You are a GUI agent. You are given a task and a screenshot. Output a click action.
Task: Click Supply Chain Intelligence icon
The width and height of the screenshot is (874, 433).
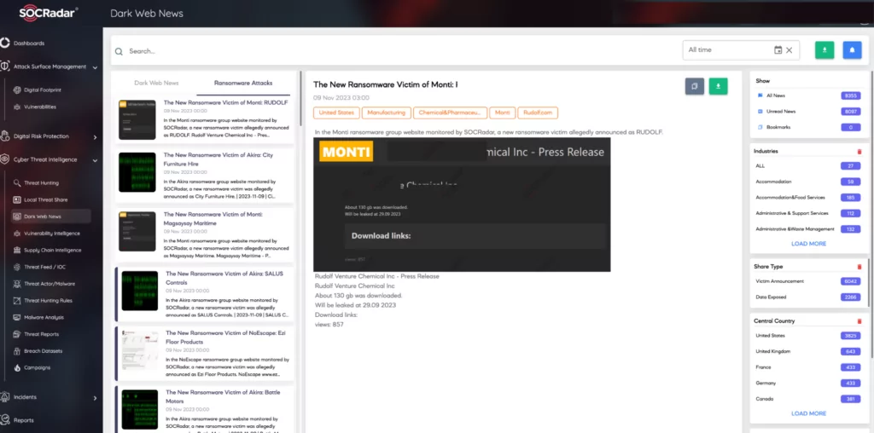click(x=17, y=250)
